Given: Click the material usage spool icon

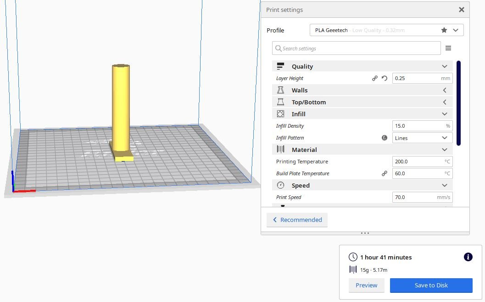Looking at the screenshot, I should [x=353, y=270].
